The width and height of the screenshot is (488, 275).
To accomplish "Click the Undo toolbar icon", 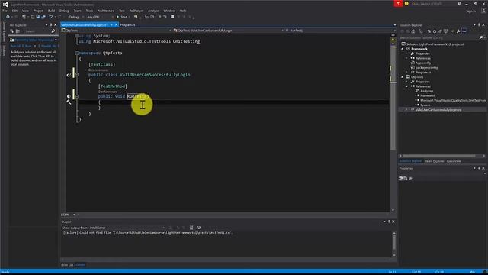I will click(x=51, y=17).
